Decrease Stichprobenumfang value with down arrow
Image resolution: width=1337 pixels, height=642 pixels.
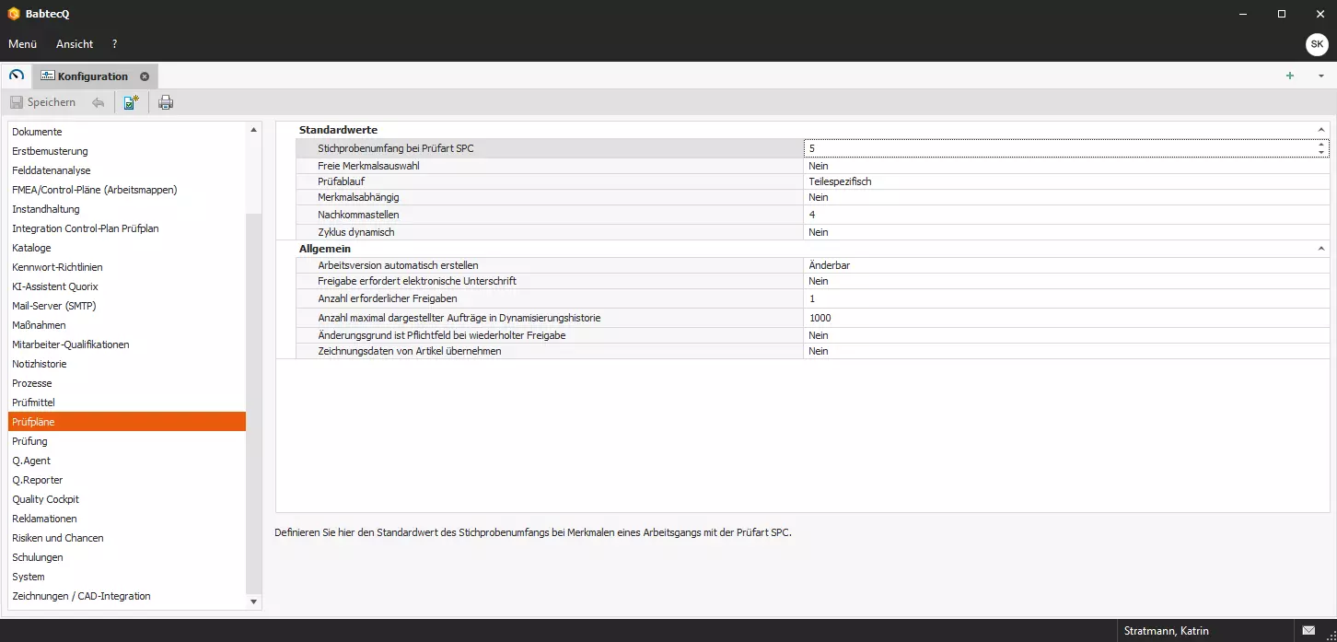pyautogui.click(x=1321, y=152)
